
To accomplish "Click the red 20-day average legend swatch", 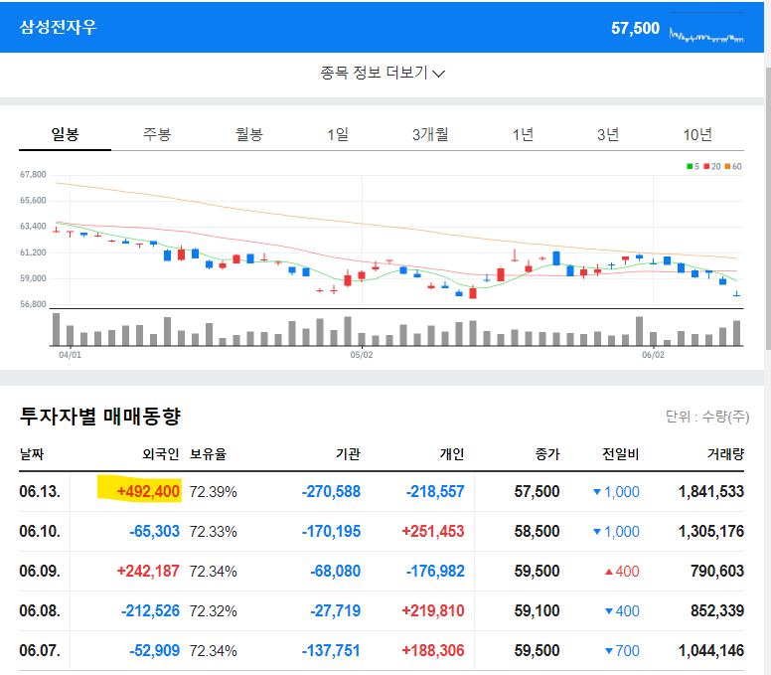I will pos(706,166).
